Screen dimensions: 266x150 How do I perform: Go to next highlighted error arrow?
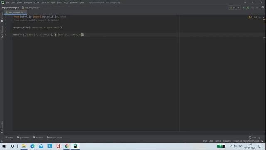(x=263, y=17)
